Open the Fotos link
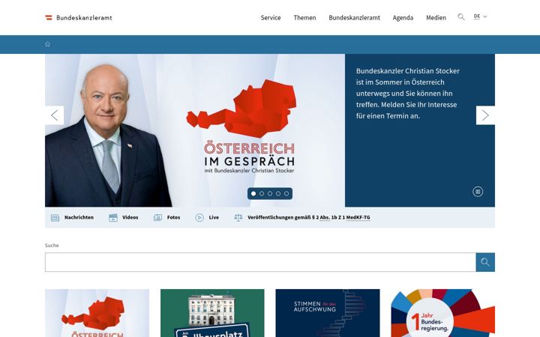This screenshot has height=337, width=540. (173, 217)
